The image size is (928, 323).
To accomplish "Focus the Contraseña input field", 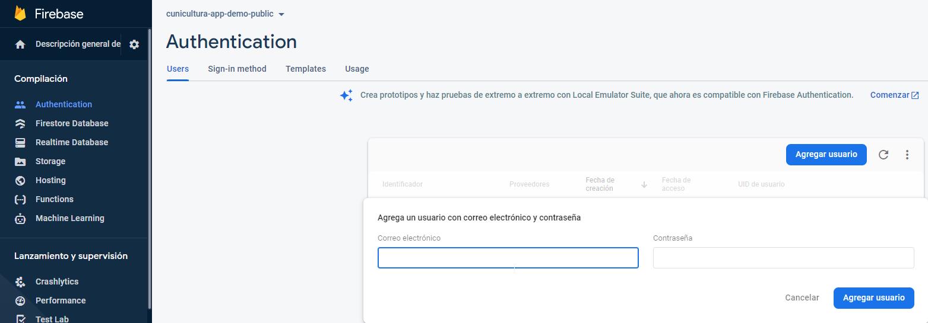I will [784, 258].
